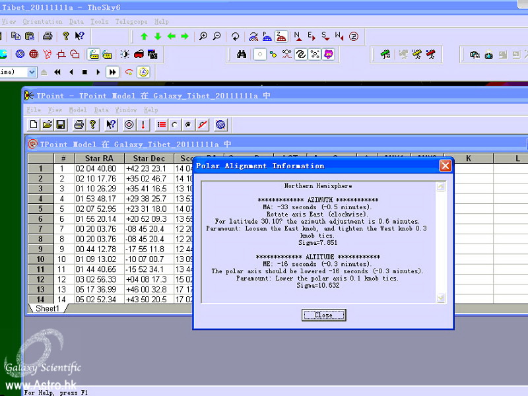Open the binoculars Find icon
The height and width of the screenshot is (396, 528).
pos(242,54)
